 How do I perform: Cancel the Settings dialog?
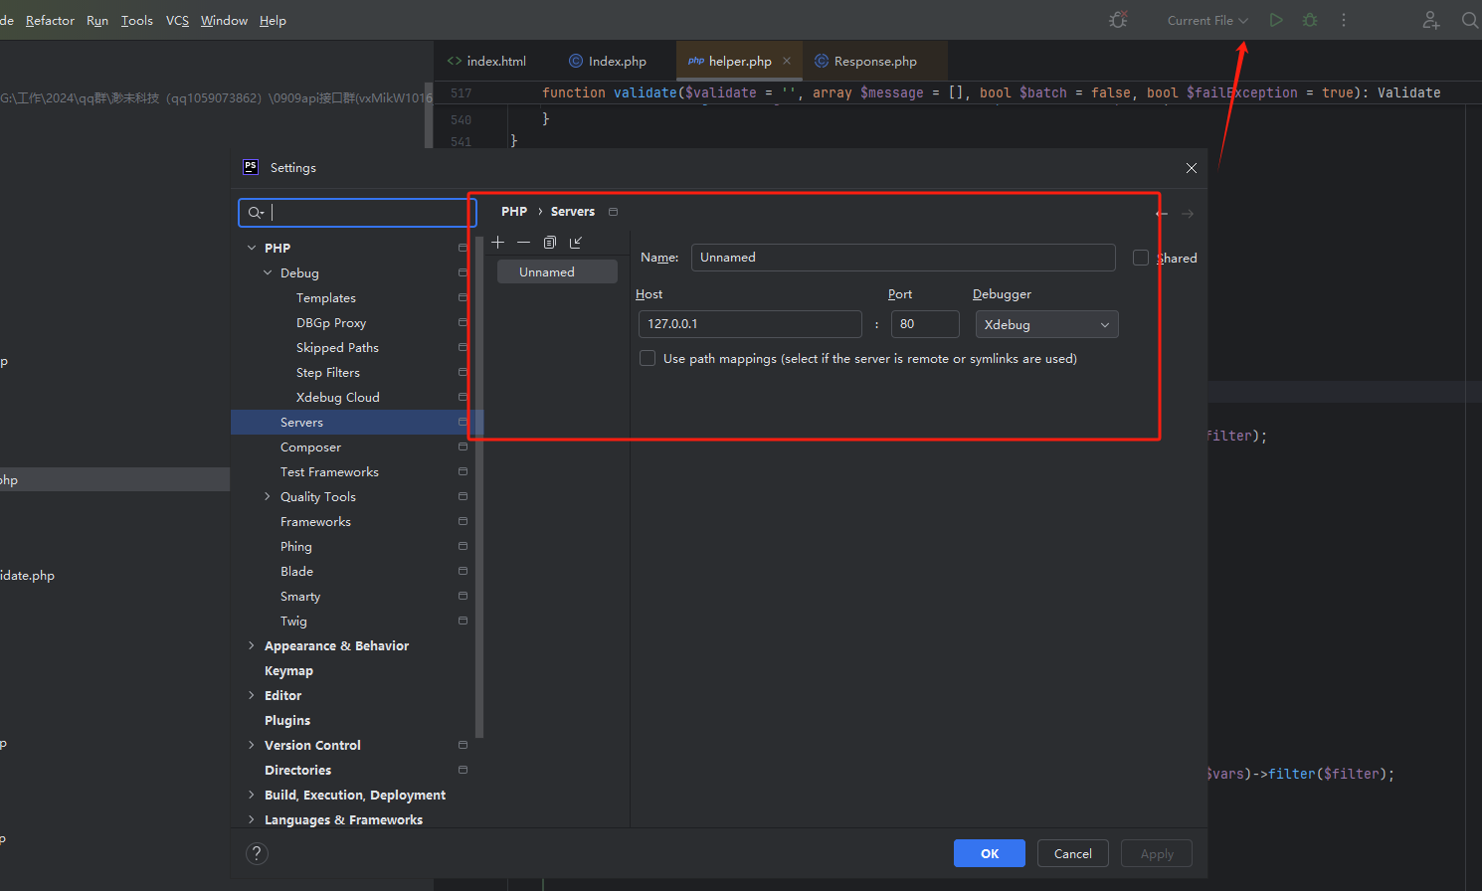click(1073, 853)
